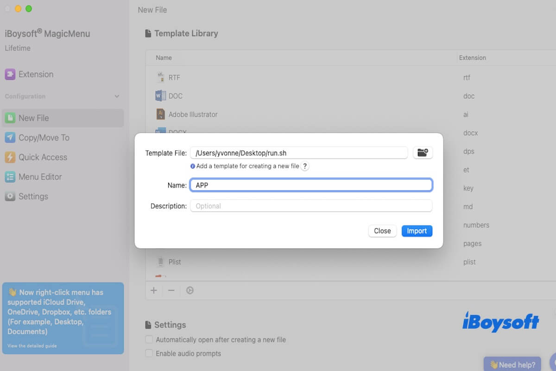Toggle the Enable audio prompts checkbox
The height and width of the screenshot is (371, 556).
[x=149, y=353]
